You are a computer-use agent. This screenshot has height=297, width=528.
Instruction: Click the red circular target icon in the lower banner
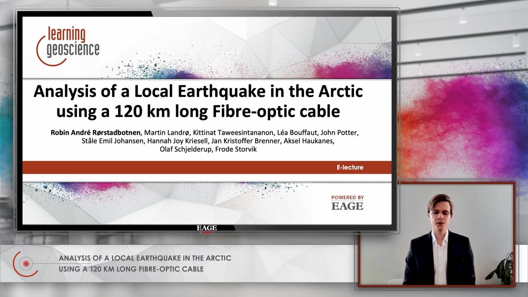(x=26, y=264)
